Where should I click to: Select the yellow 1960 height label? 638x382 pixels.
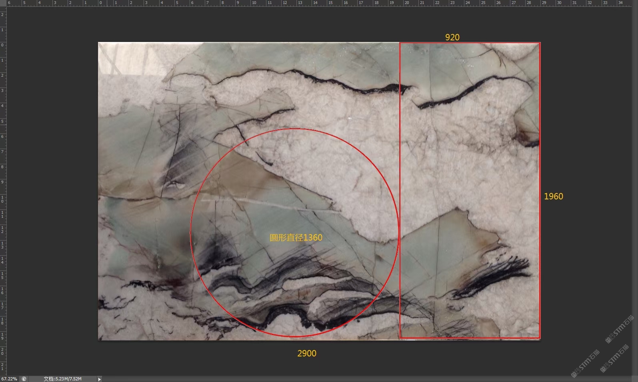(553, 196)
